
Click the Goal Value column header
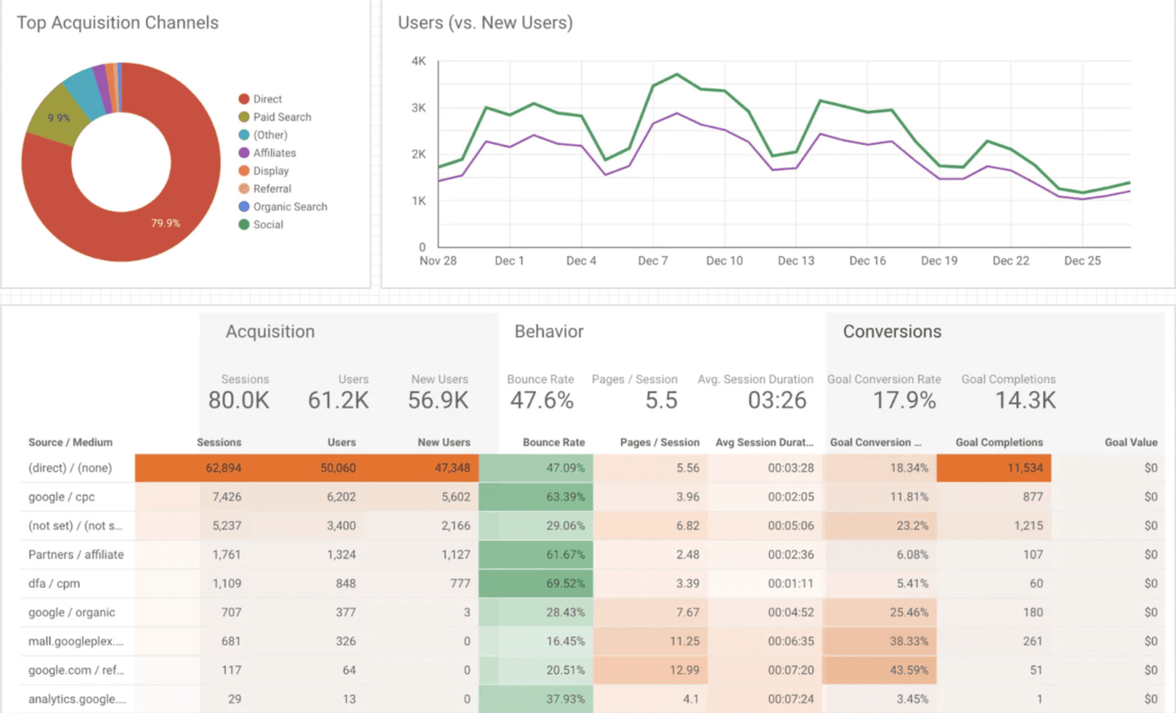pos(1130,442)
